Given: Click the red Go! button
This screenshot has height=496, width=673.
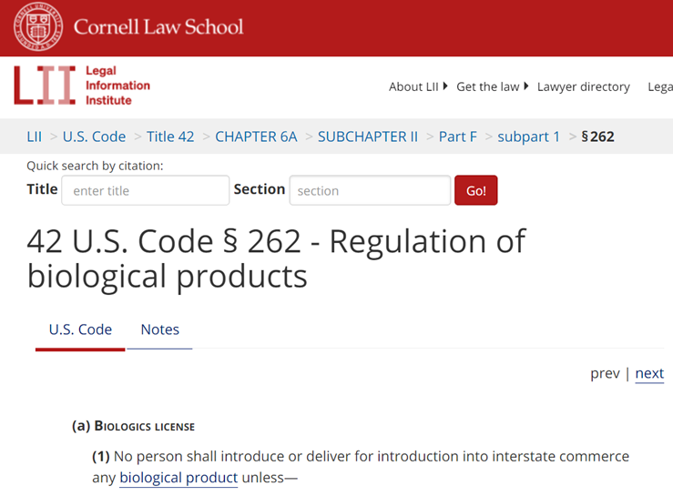Looking at the screenshot, I should pos(476,190).
